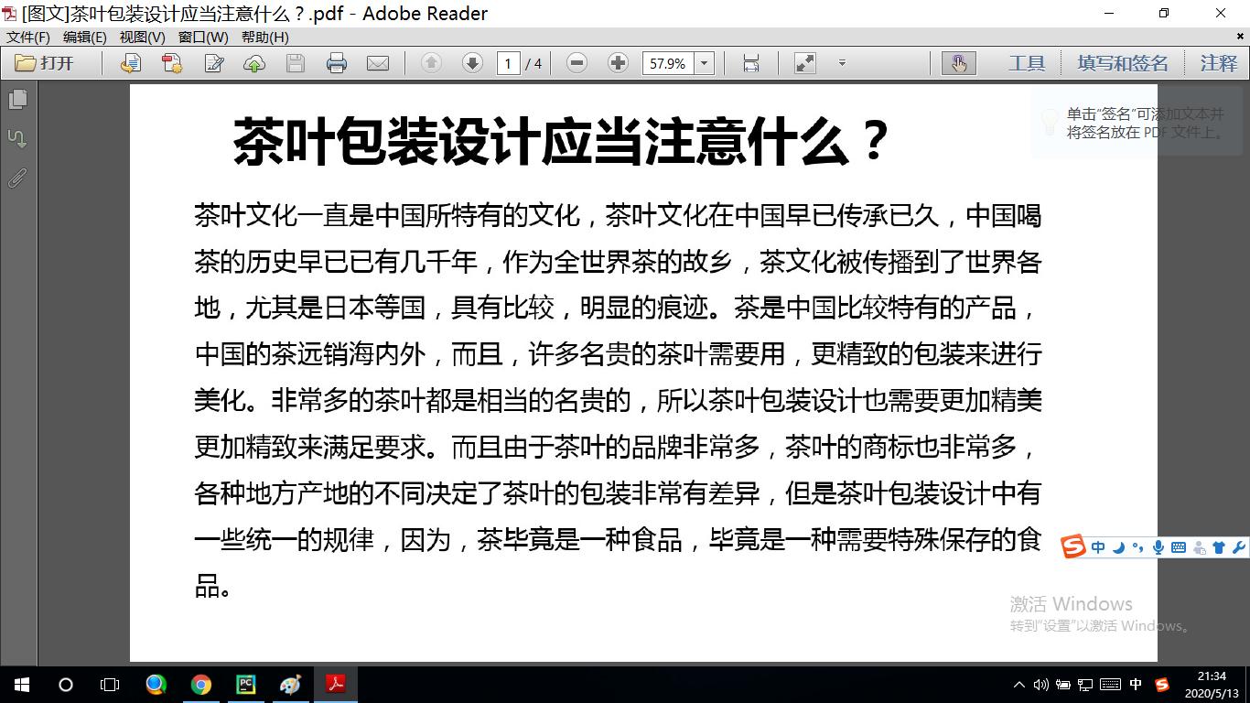Expand the toolbar overflow chevron

(842, 64)
